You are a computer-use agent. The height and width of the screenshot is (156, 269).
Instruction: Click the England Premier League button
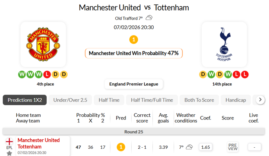(x=134, y=84)
